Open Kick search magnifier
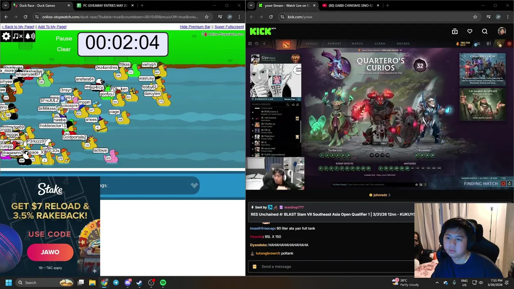 (485, 31)
